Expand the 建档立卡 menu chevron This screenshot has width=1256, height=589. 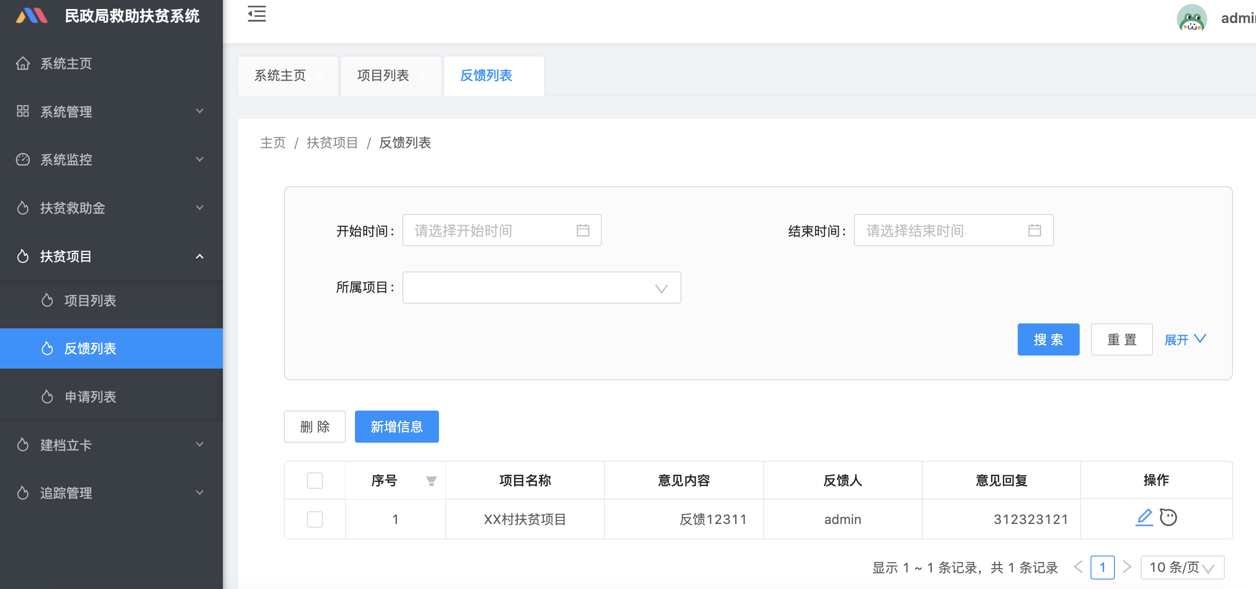[x=199, y=444]
